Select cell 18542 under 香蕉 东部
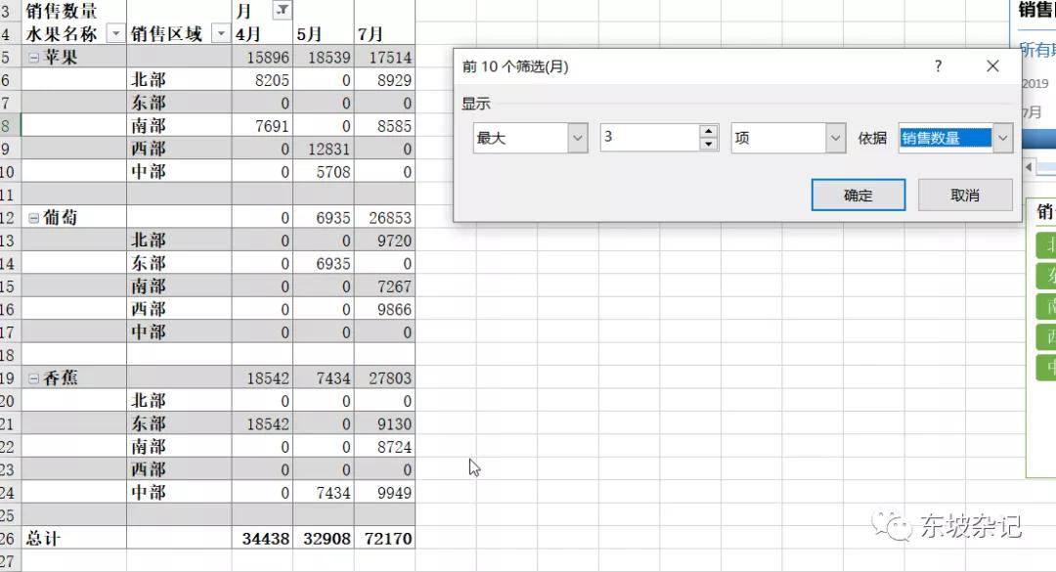Image resolution: width=1056 pixels, height=572 pixels. point(262,423)
